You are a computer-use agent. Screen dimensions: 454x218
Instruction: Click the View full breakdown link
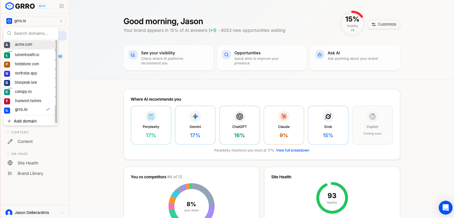[x=293, y=150]
